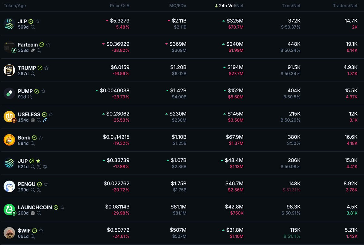Click the LAUNCHCOIN green token logo
Image resolution: width=364 pixels, height=245 pixels.
tap(9, 210)
